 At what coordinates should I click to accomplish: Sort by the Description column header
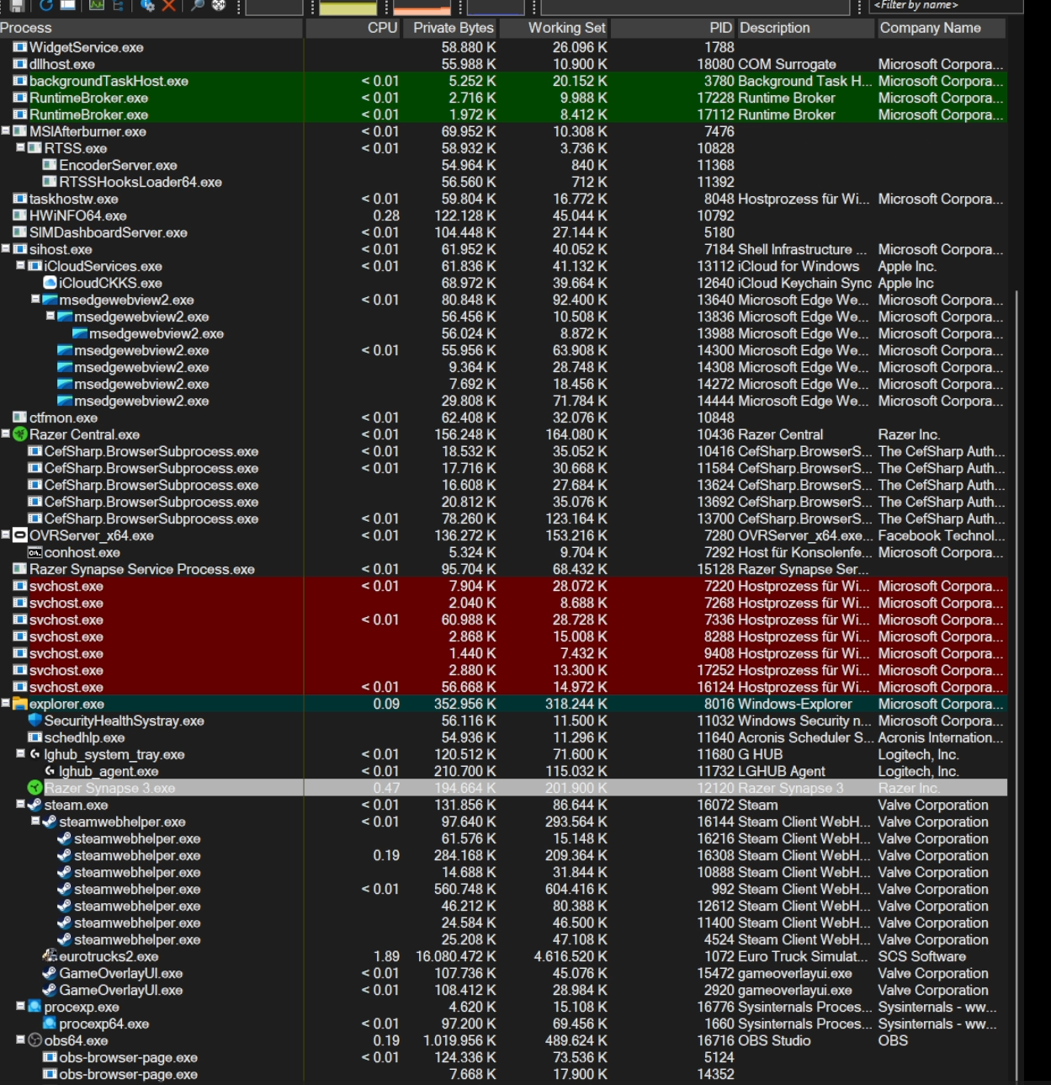[805, 28]
